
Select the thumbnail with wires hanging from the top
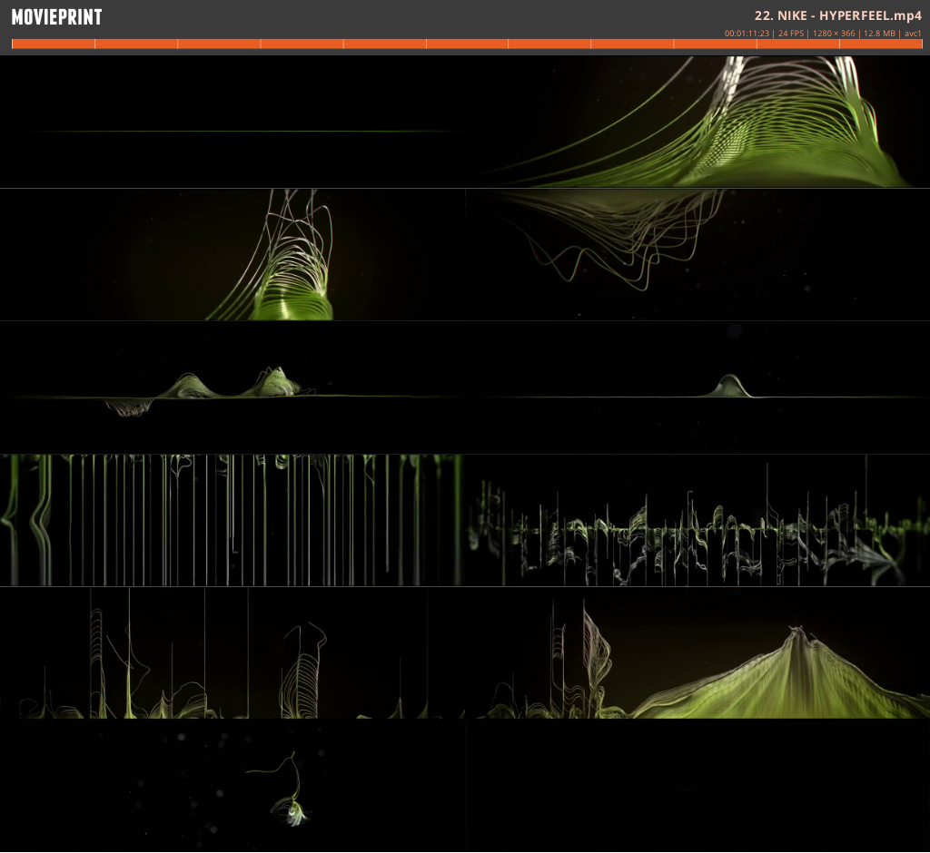(x=697, y=255)
